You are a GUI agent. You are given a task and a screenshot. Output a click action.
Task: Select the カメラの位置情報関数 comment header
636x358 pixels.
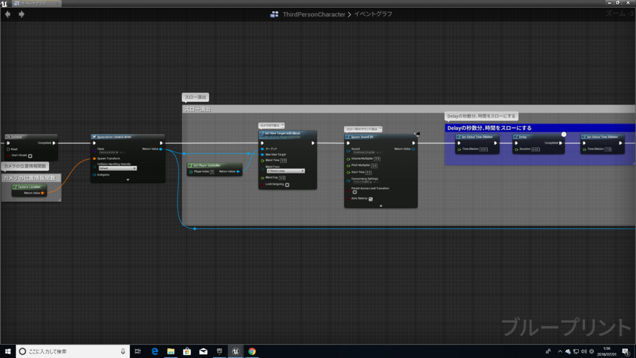coord(30,178)
